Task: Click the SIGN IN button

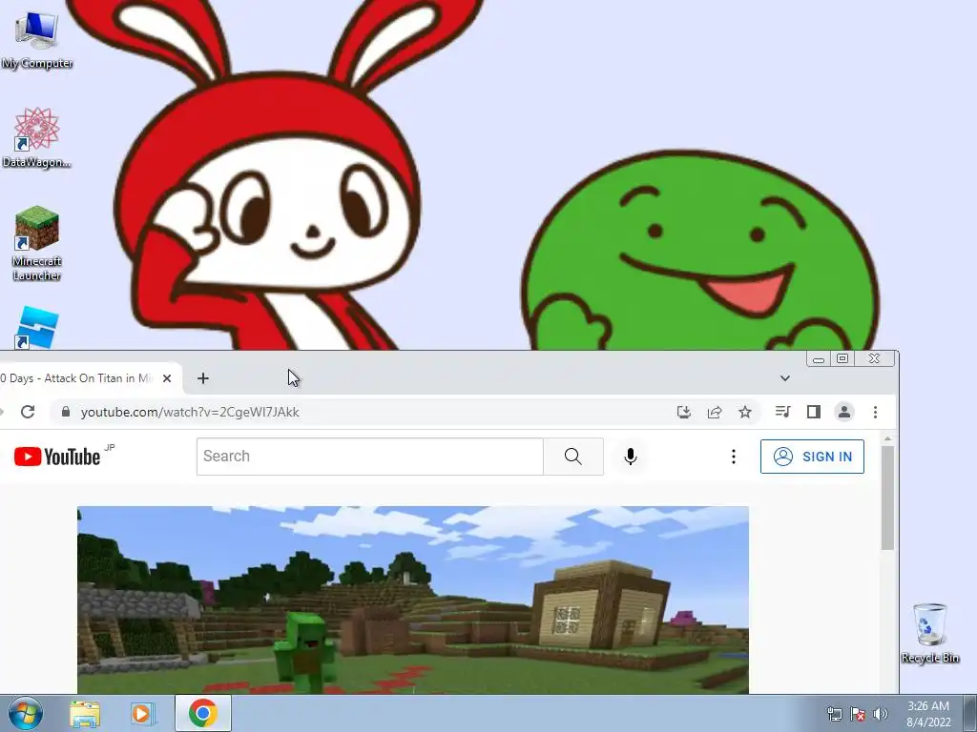Action: click(812, 457)
